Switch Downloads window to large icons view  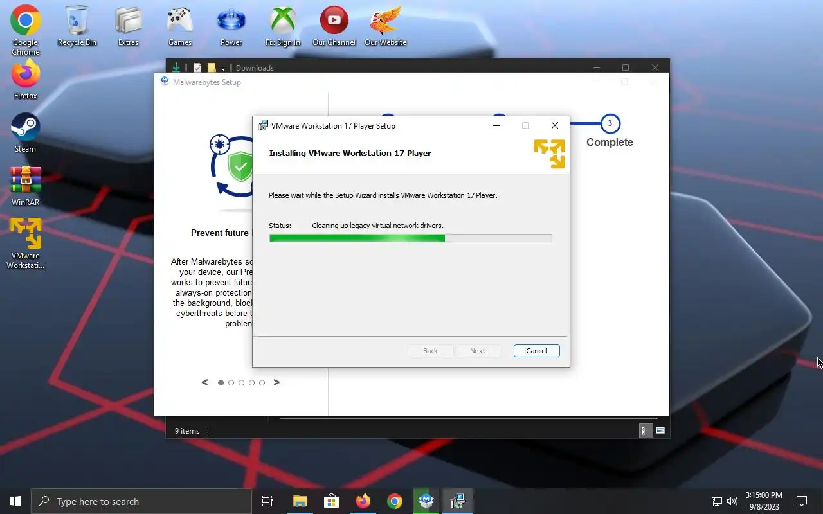click(660, 431)
